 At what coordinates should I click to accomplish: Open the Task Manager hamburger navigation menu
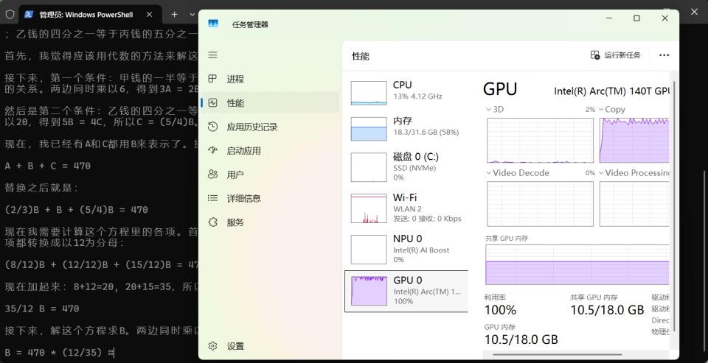point(212,55)
